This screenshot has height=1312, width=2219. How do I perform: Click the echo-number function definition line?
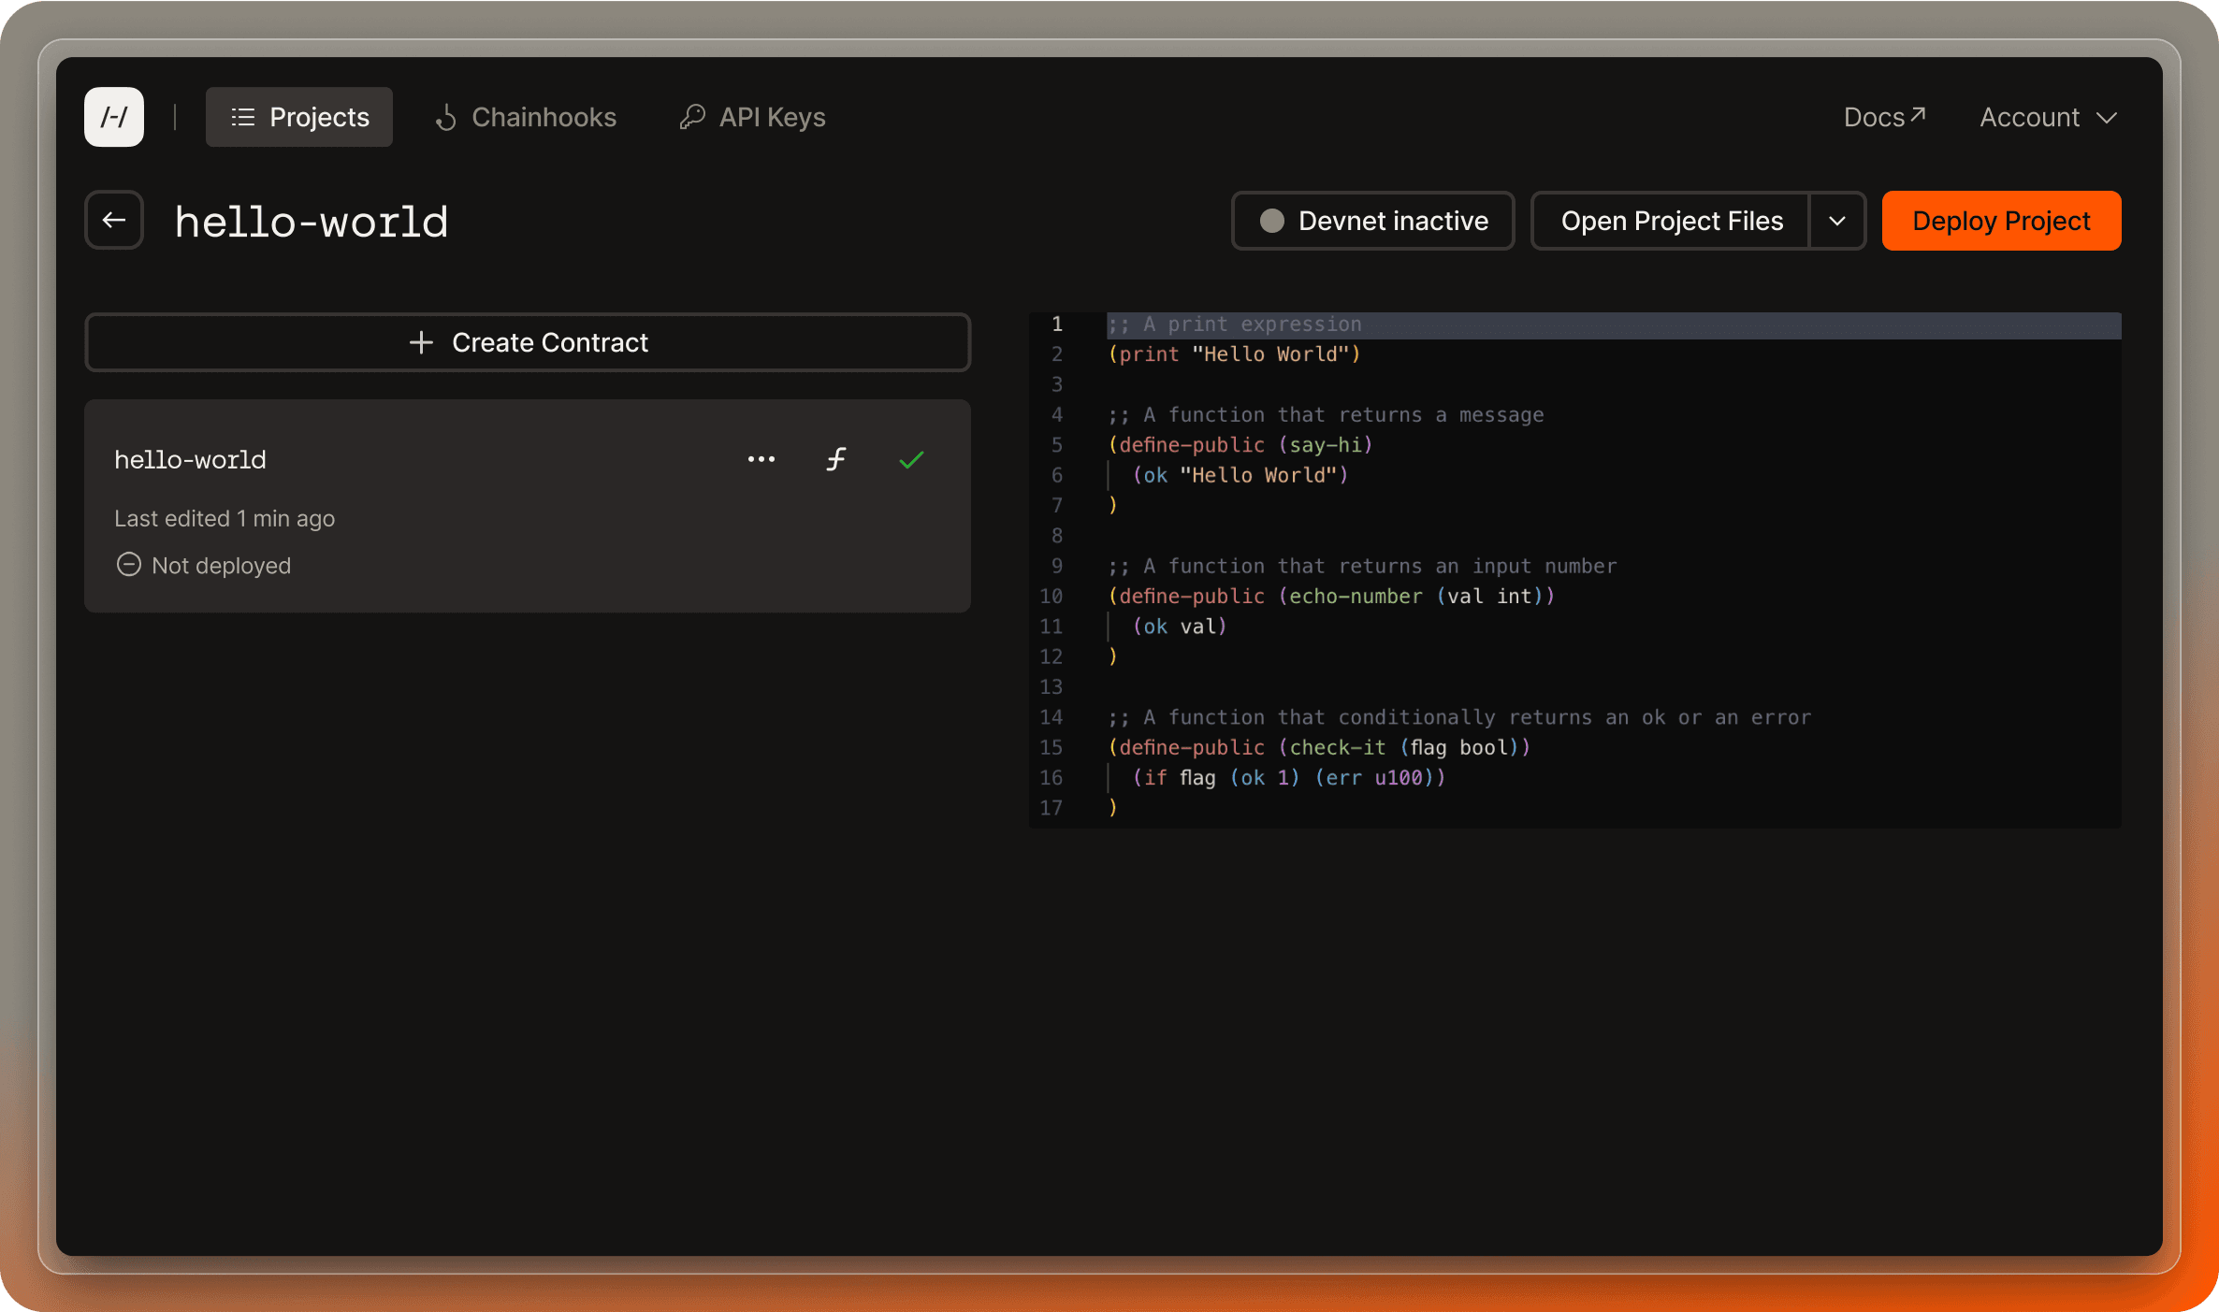point(1331,597)
